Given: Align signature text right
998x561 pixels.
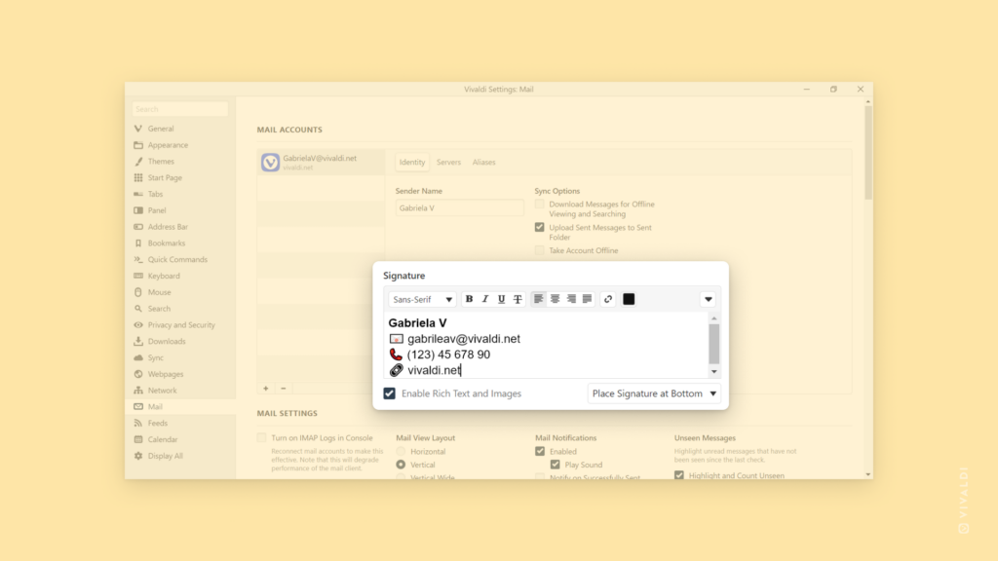Looking at the screenshot, I should 571,299.
